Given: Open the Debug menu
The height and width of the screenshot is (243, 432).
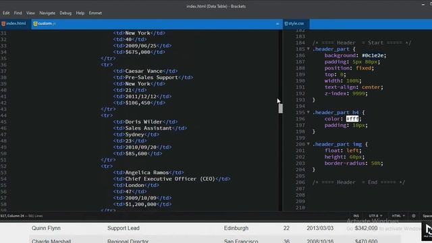Looking at the screenshot, I should point(65,13).
